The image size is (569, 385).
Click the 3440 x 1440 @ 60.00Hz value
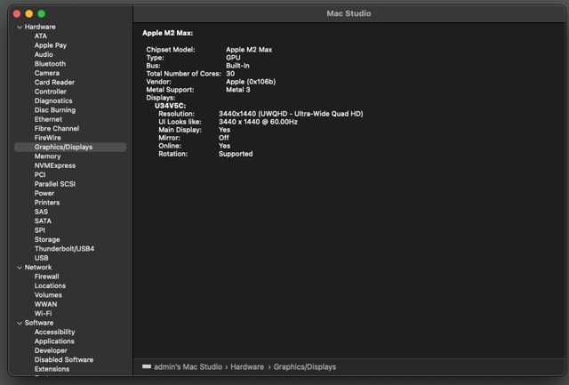[x=258, y=122]
